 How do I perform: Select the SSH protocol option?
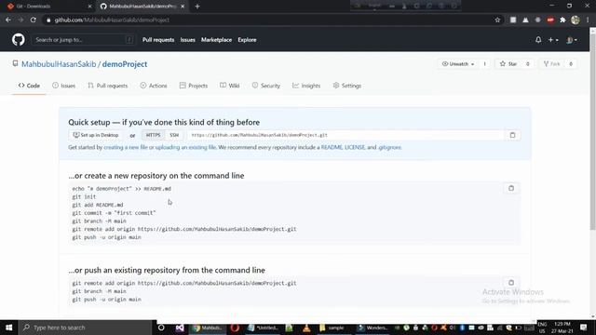click(174, 135)
